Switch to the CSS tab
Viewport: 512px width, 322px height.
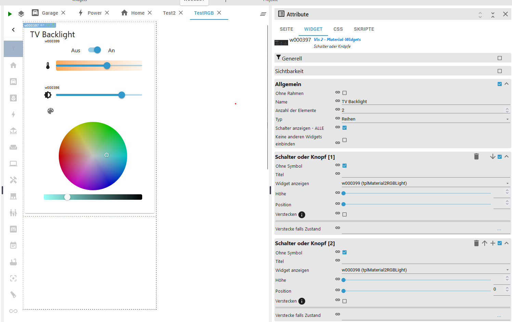click(x=338, y=29)
